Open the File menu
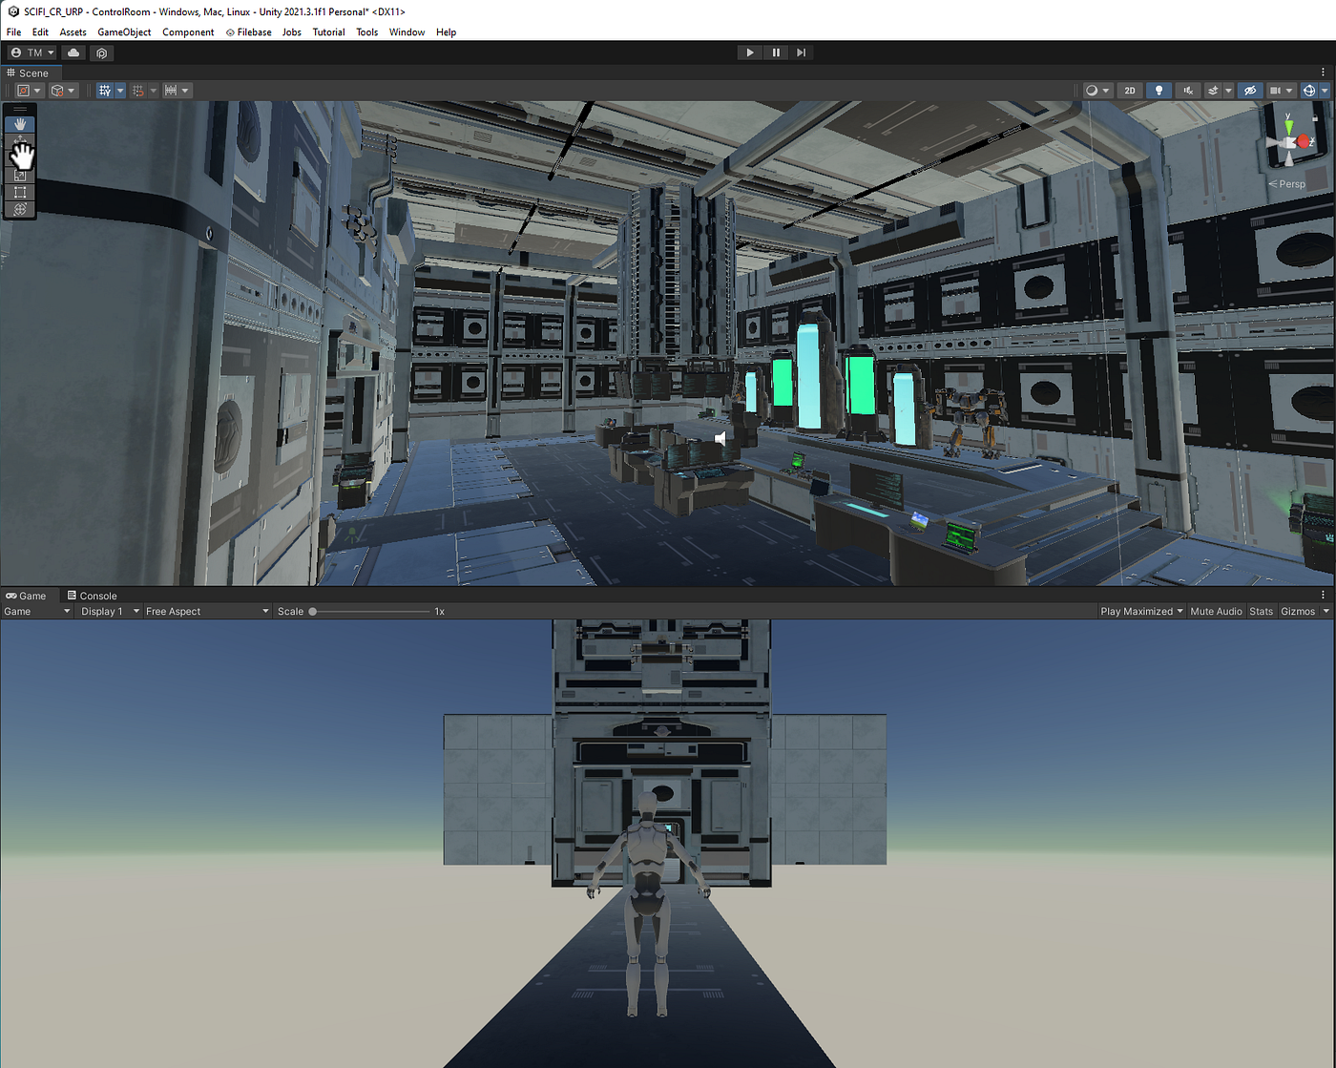Image resolution: width=1336 pixels, height=1068 pixels. [x=13, y=31]
